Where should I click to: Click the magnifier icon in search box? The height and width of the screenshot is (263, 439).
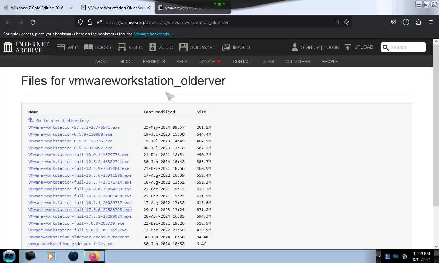pyautogui.click(x=386, y=47)
